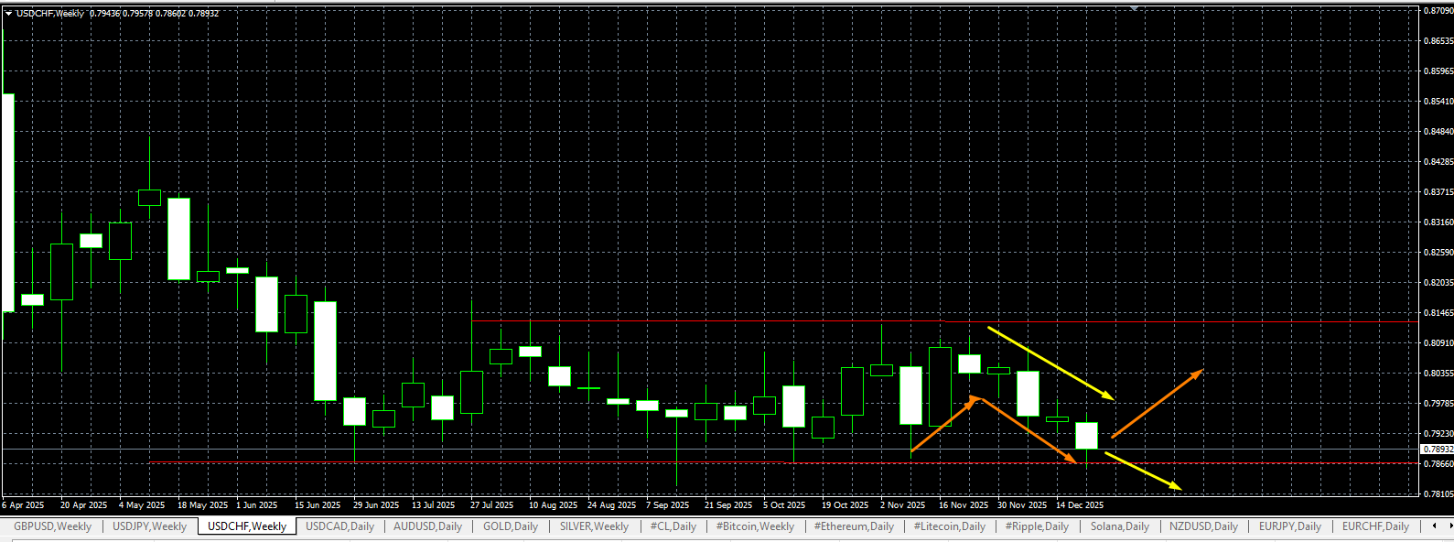The height and width of the screenshot is (542, 1454).
Task: Click the 0.84285 price scale label
Action: [x=1438, y=162]
